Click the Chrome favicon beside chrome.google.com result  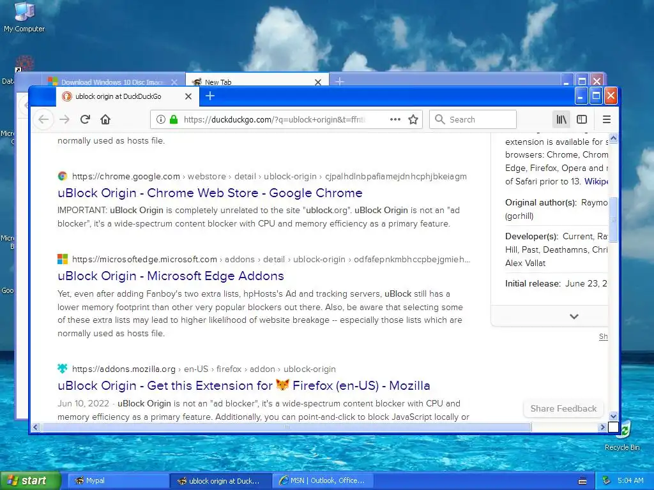click(x=63, y=176)
